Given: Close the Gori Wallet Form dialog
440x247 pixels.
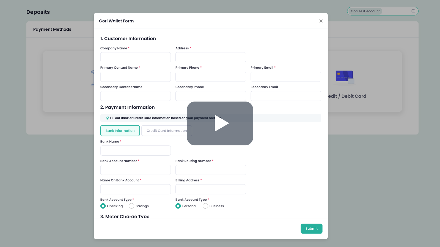Looking at the screenshot, I should click(321, 21).
